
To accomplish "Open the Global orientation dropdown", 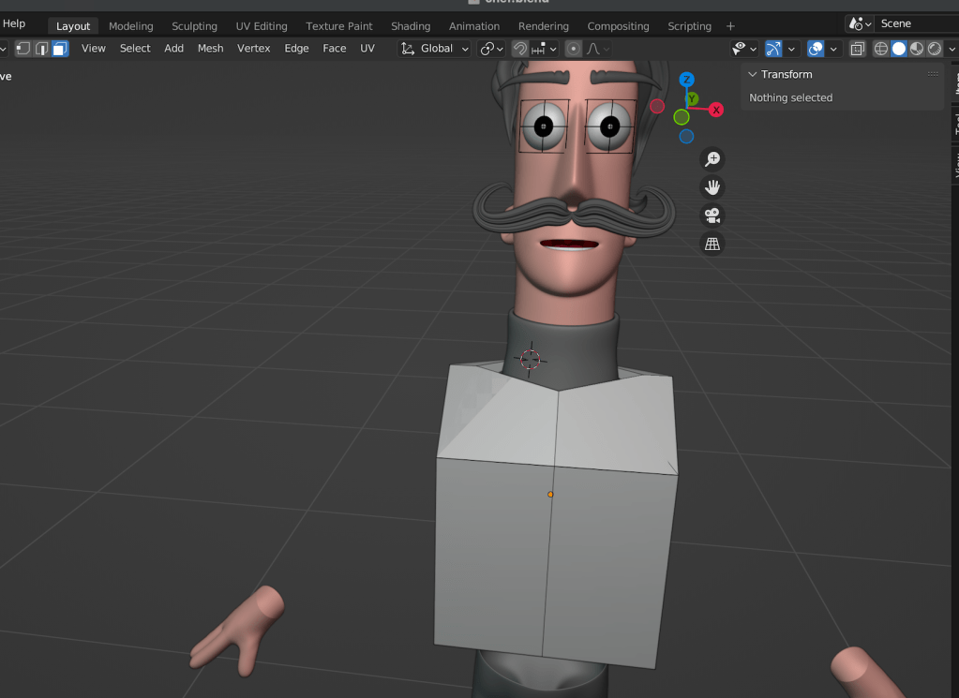I will (x=436, y=49).
